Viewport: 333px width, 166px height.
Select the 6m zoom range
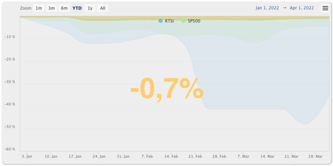tap(64, 8)
